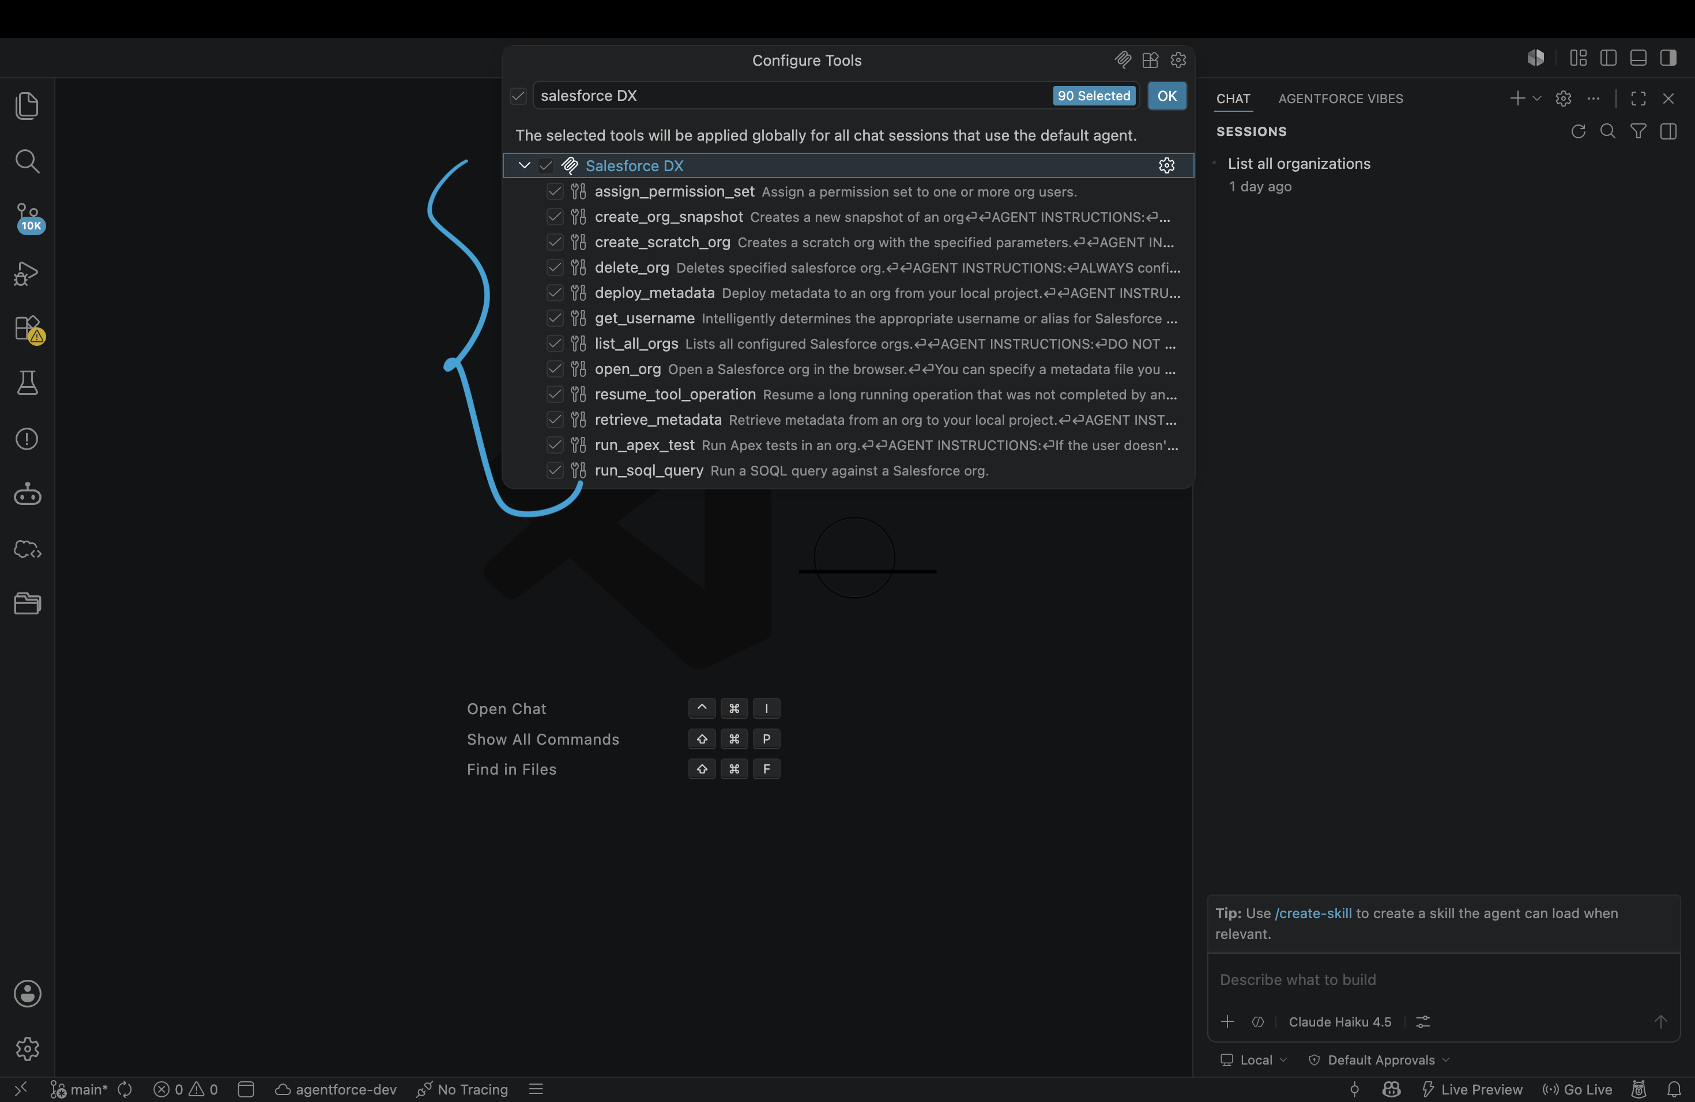
Task: Click the settings gear in Configure Tools header
Action: tap(1178, 60)
